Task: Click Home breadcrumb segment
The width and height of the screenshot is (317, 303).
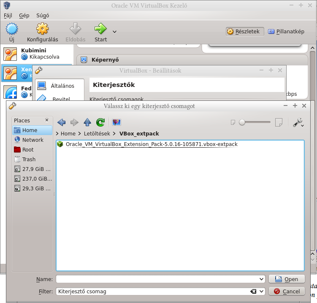Action: [x=68, y=134]
